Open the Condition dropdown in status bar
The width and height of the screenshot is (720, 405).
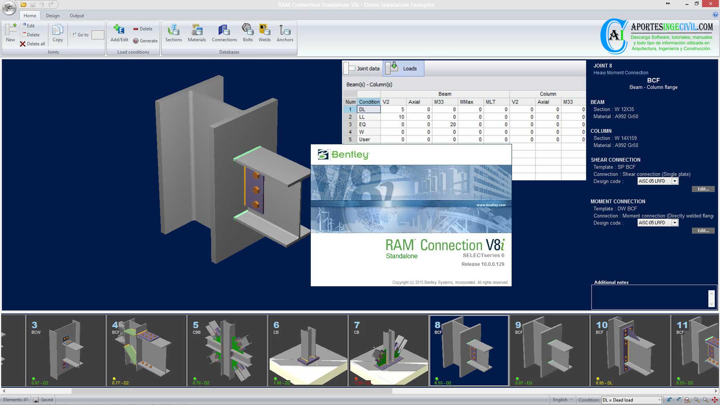pyautogui.click(x=632, y=400)
